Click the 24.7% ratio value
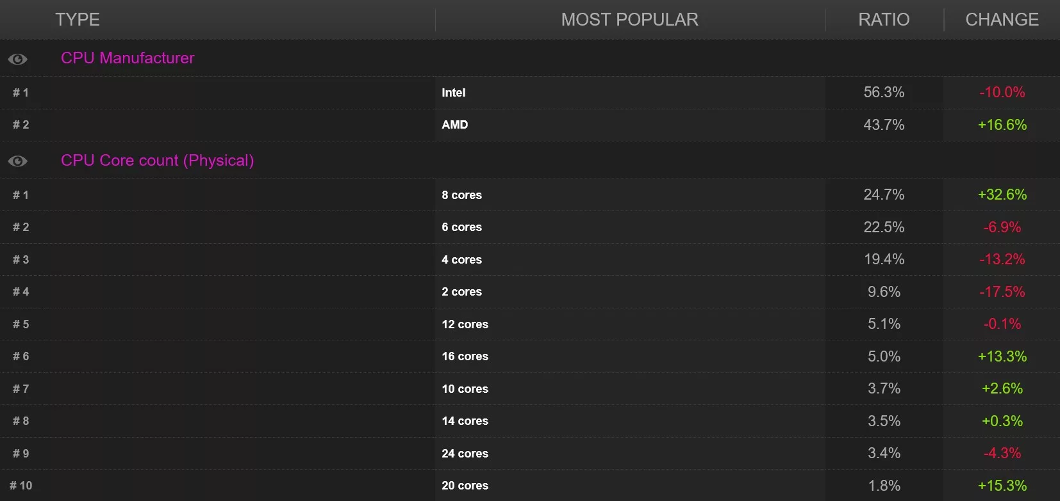1060x501 pixels. pyautogui.click(x=884, y=195)
